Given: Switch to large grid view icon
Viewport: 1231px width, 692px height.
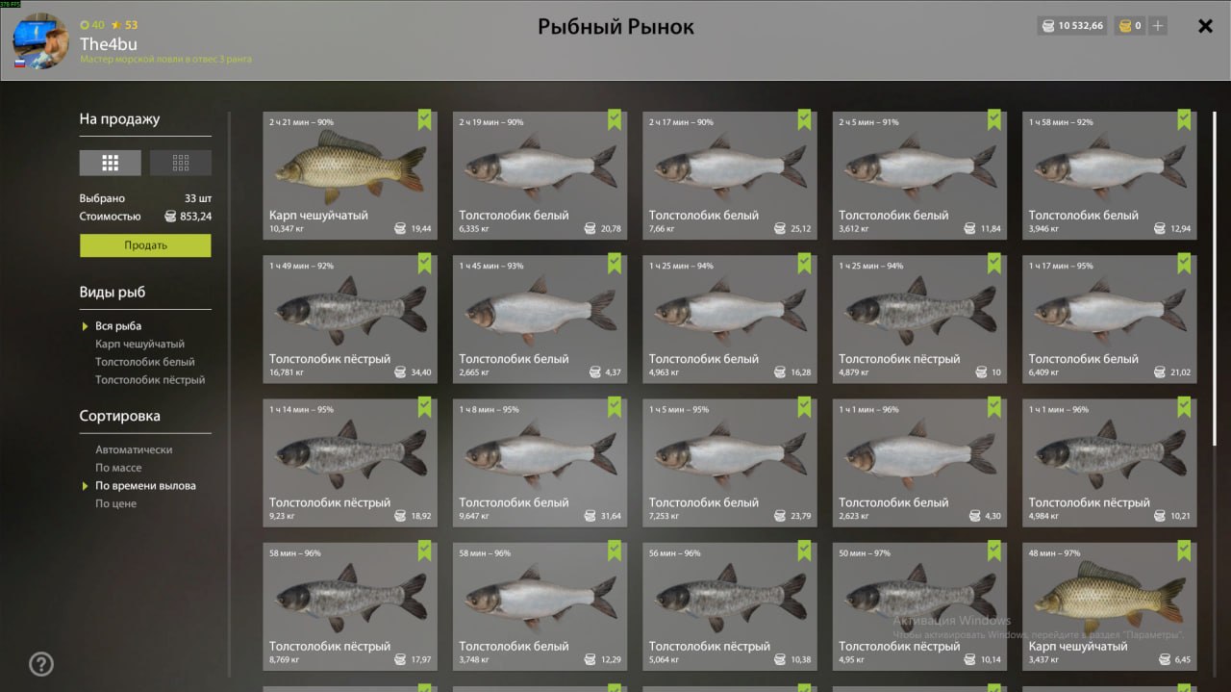Looking at the screenshot, I should pyautogui.click(x=110, y=163).
